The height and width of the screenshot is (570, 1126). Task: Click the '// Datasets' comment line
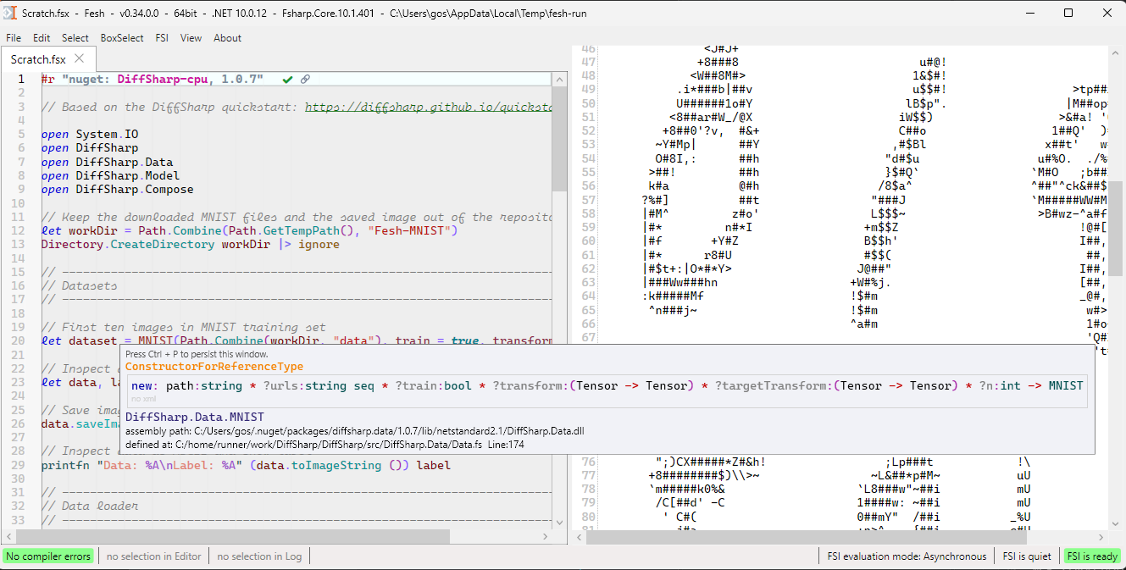pos(80,285)
